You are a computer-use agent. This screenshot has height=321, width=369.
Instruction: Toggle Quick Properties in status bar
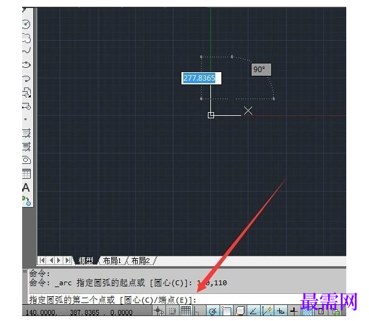click(x=321, y=312)
